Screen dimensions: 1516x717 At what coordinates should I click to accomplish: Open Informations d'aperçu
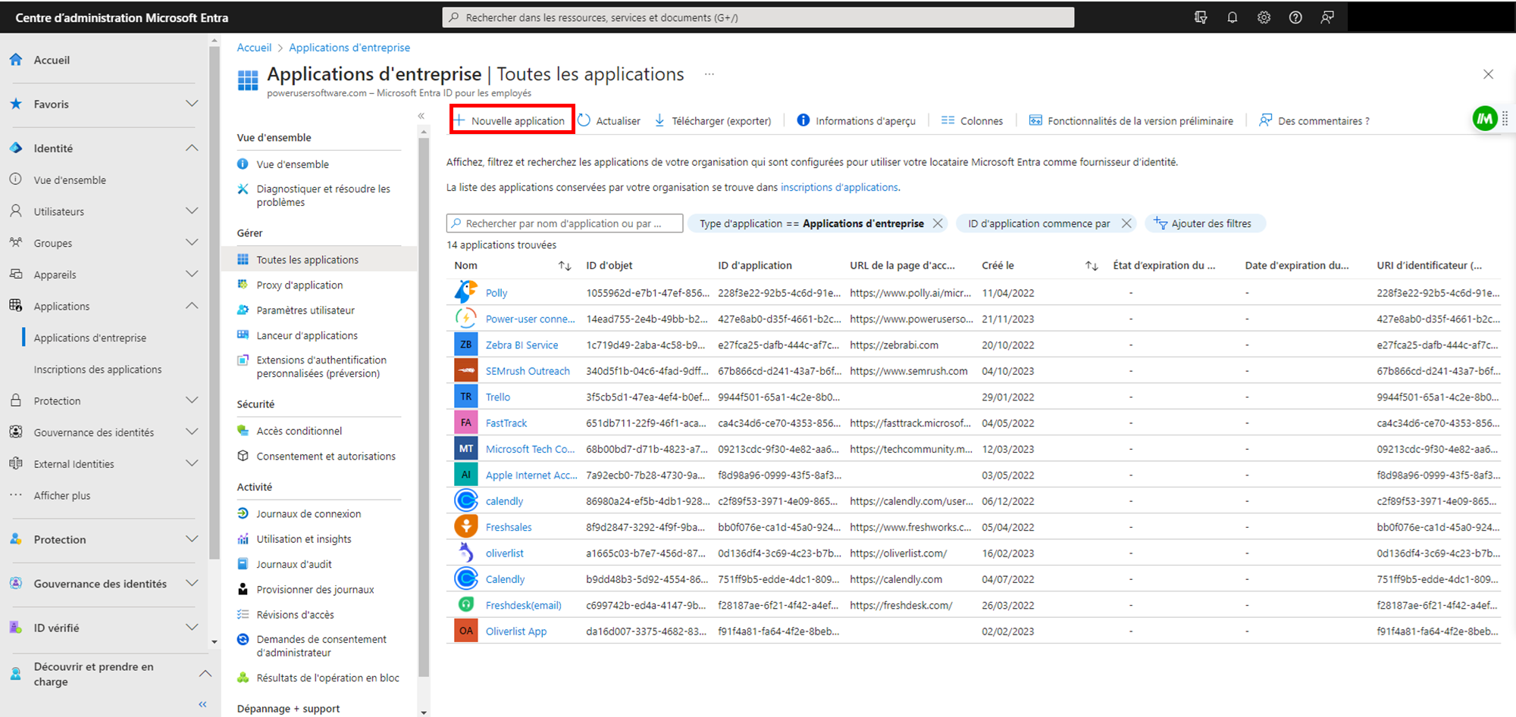tap(857, 120)
